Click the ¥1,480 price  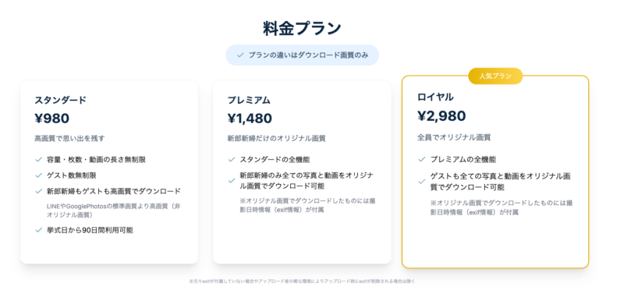coord(250,119)
